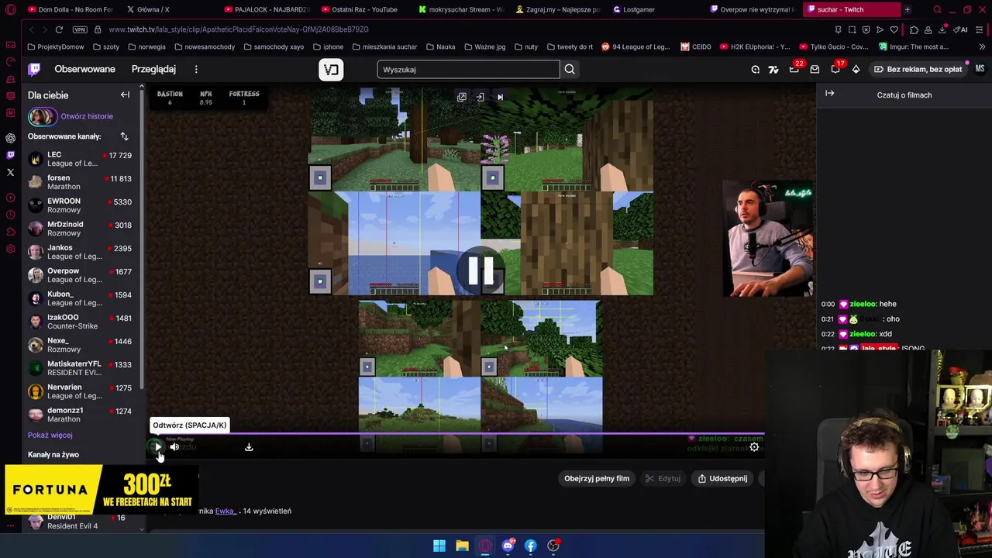Open the forsen channel in the sidebar

click(x=80, y=182)
